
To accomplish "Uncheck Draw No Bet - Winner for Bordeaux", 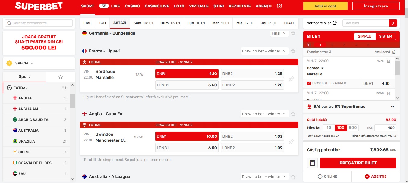I will (309, 83).
